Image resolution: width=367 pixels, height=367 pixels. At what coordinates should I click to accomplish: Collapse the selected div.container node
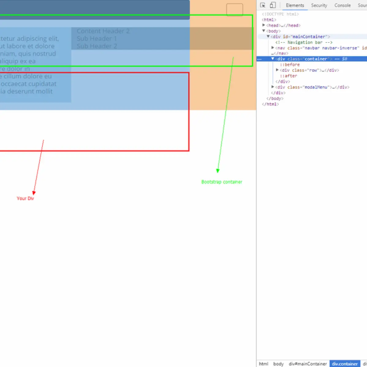273,59
